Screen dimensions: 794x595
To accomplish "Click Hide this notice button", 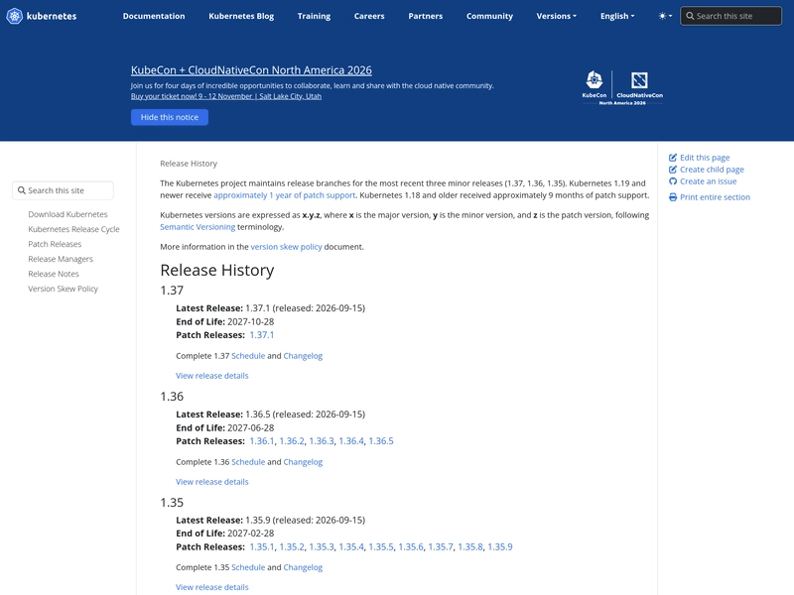I will pyautogui.click(x=170, y=117).
